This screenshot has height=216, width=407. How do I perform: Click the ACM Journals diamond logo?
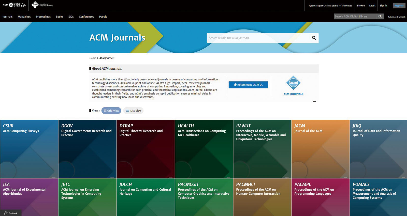(293, 83)
